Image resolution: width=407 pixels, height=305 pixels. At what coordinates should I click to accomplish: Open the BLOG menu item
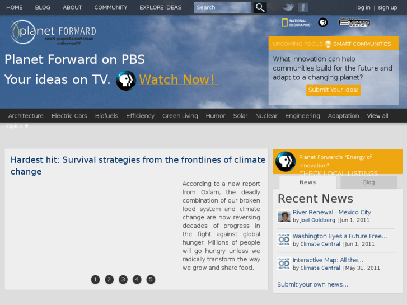click(43, 7)
